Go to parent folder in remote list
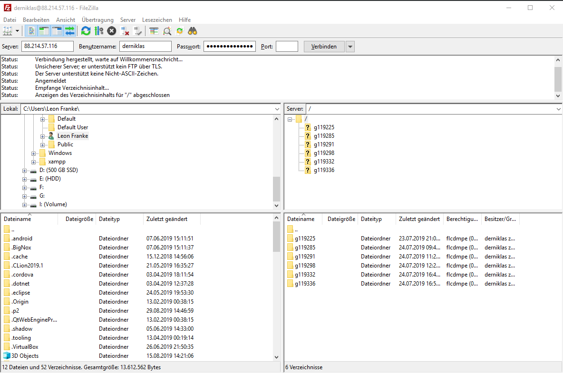This screenshot has width=563, height=373. 292,230
